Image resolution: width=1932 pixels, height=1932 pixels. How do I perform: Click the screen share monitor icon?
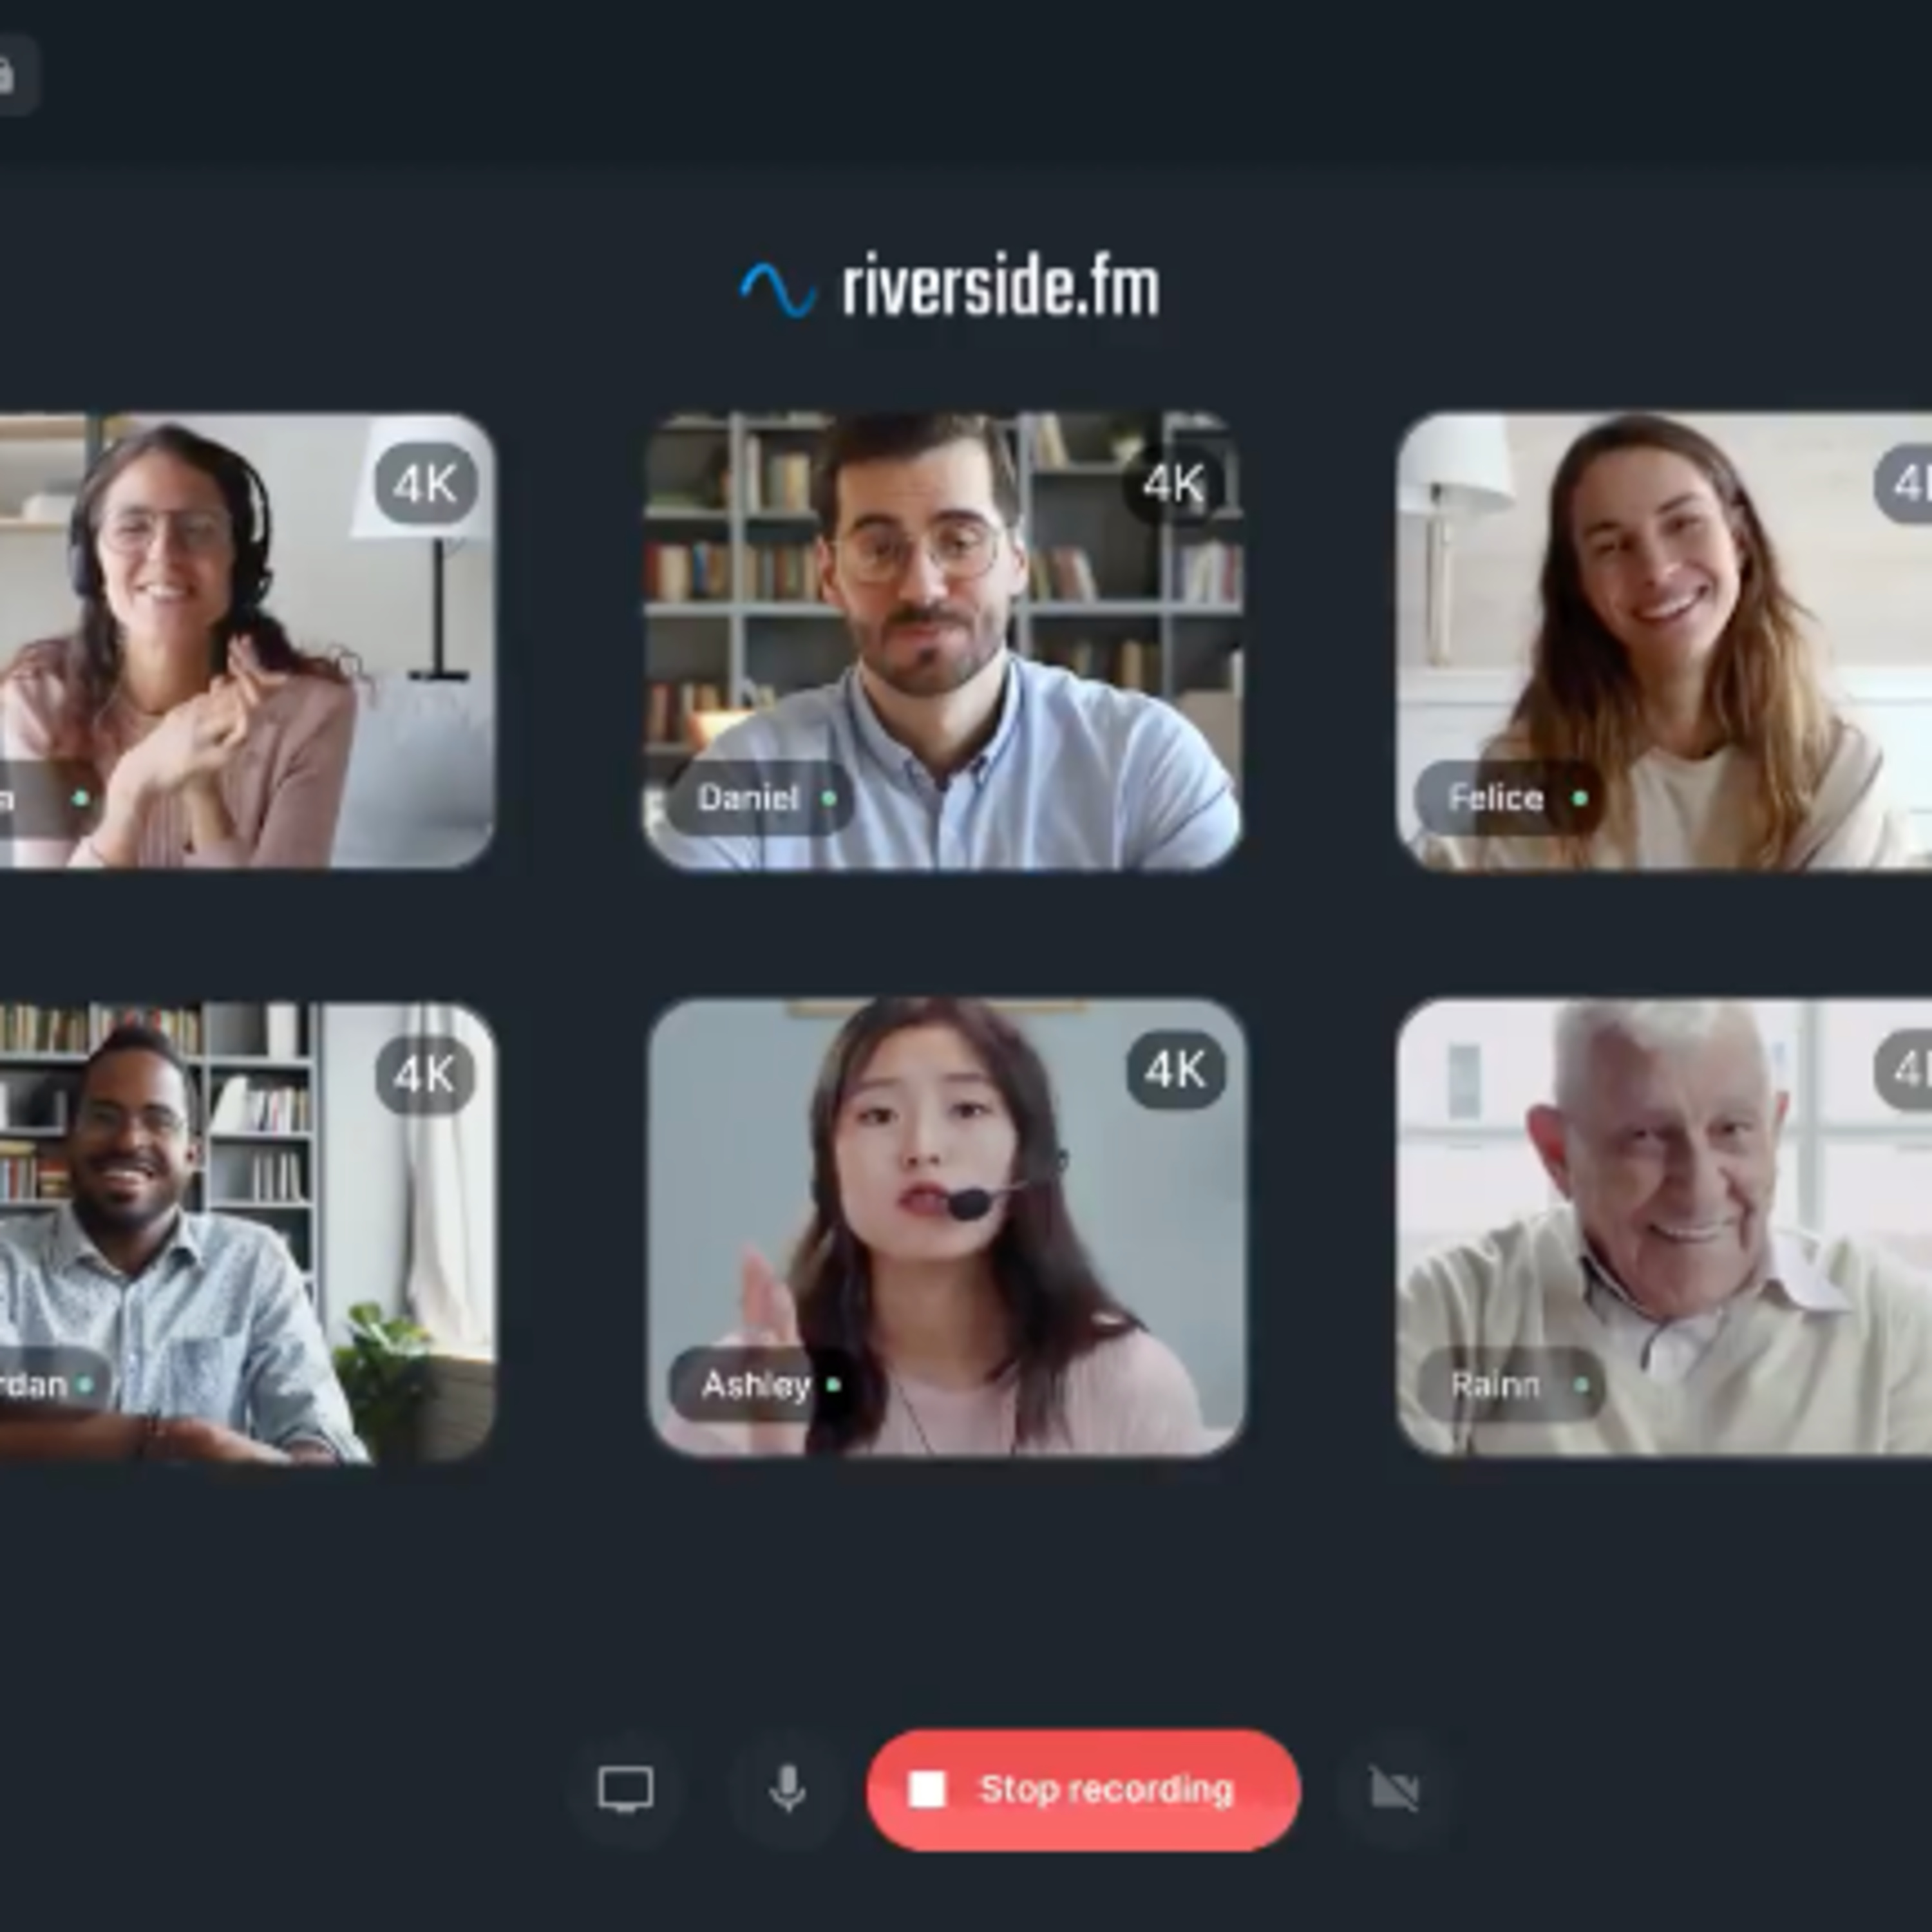point(626,1789)
